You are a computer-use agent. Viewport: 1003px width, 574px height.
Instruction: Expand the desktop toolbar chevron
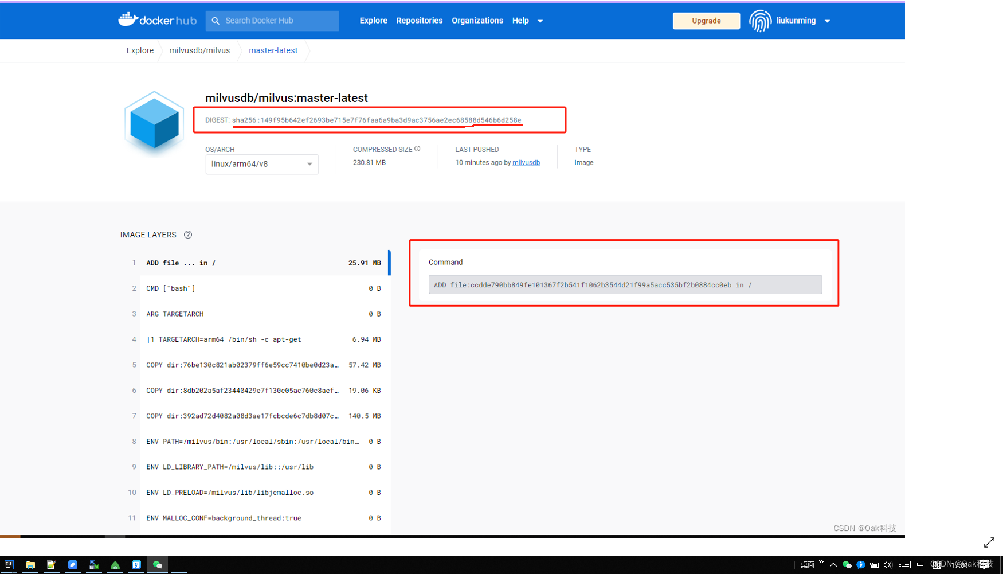(x=821, y=562)
